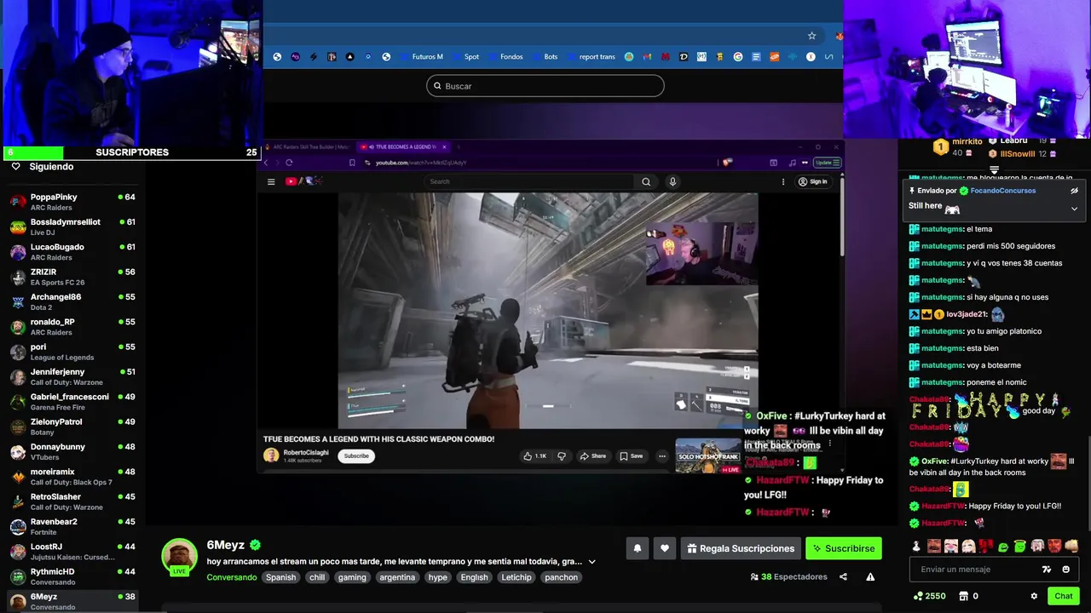The image size is (1091, 613).
Task: Open the Fondos bookmark
Action: [511, 57]
